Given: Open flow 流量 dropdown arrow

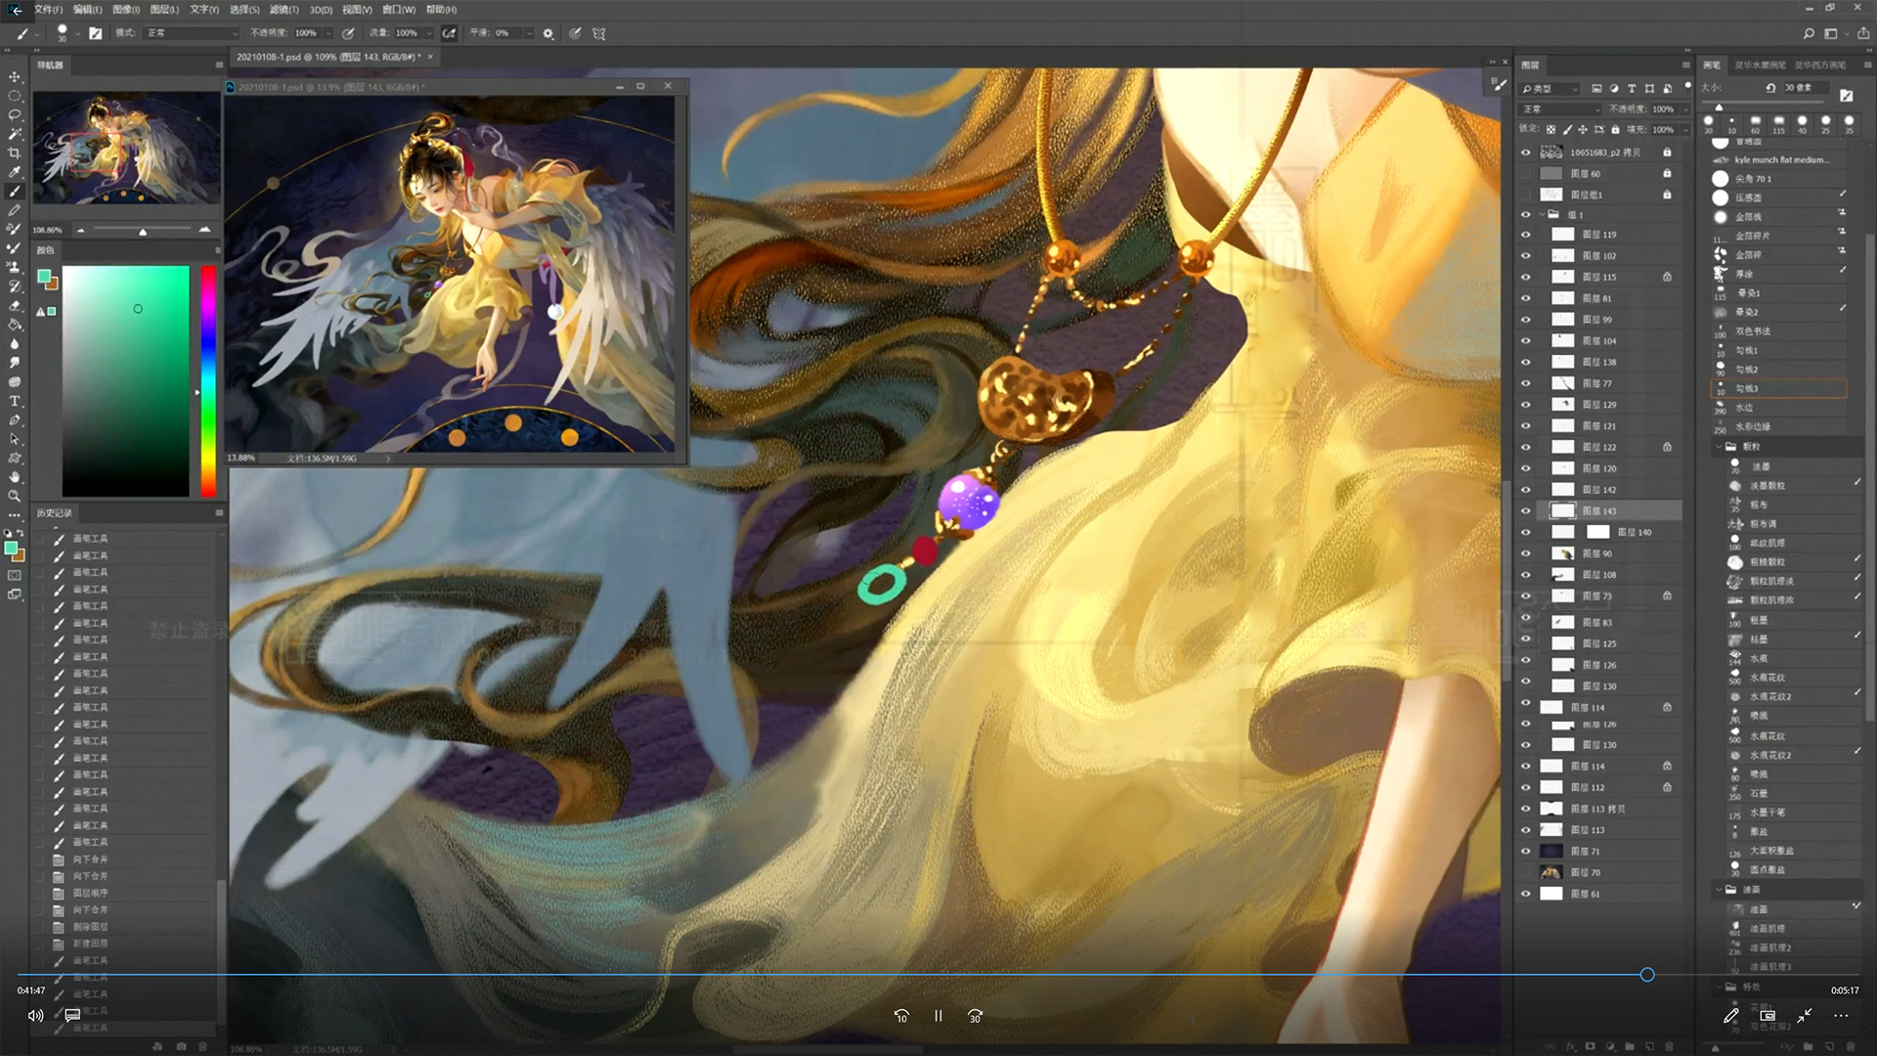Looking at the screenshot, I should 428,33.
